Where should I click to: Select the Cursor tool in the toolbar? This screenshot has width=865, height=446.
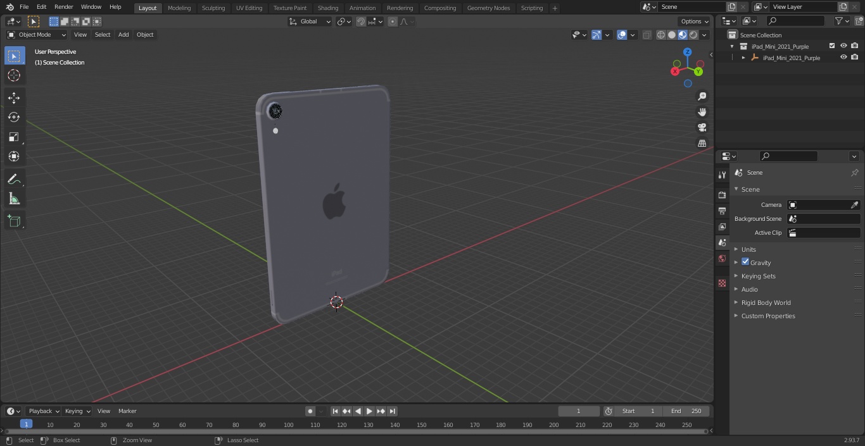coord(14,75)
